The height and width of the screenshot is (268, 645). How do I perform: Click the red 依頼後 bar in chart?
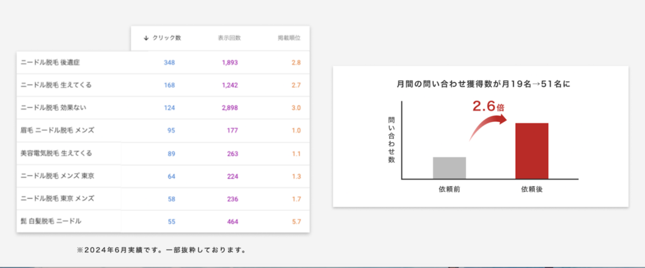click(x=532, y=151)
